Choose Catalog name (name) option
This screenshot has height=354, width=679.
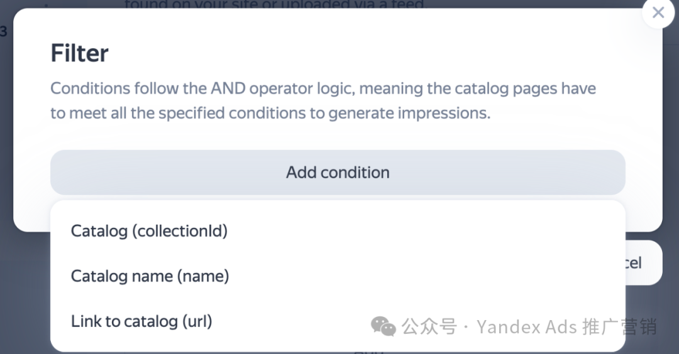pyautogui.click(x=150, y=276)
